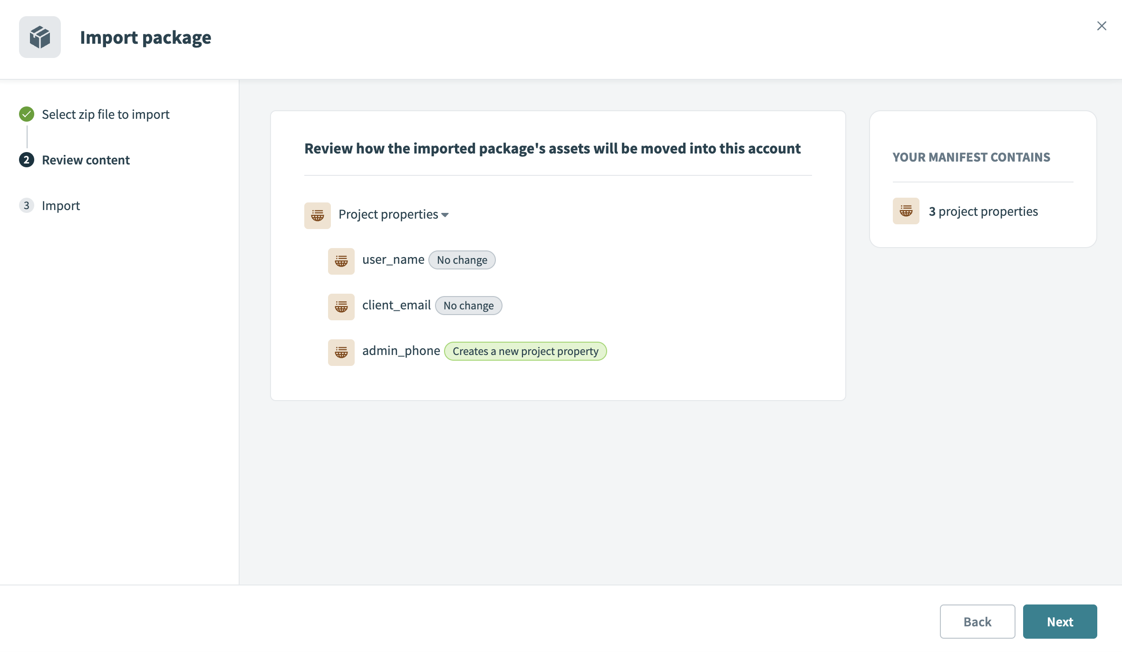
Task: Click the property icon beside admin_phone
Action: (341, 352)
